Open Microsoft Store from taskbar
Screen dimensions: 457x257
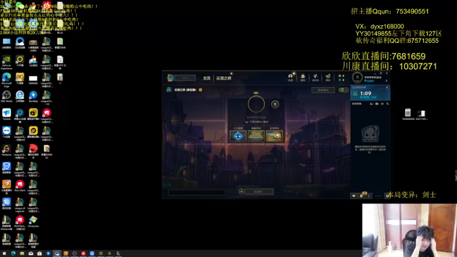39,254
